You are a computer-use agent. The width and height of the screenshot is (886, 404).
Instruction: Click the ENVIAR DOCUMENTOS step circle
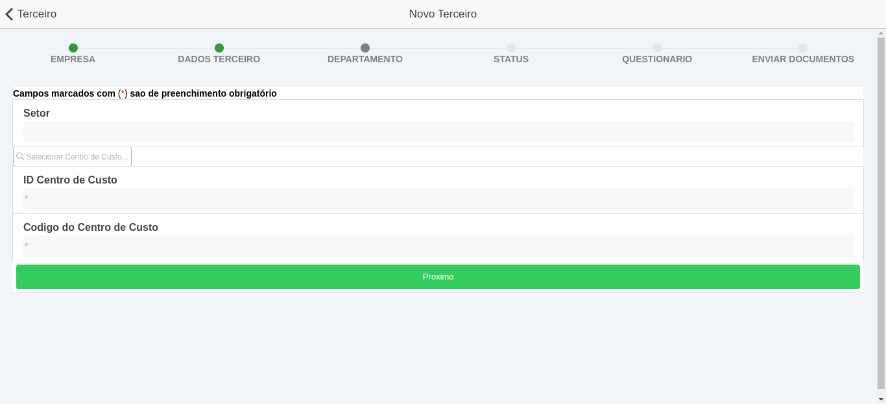click(x=803, y=48)
